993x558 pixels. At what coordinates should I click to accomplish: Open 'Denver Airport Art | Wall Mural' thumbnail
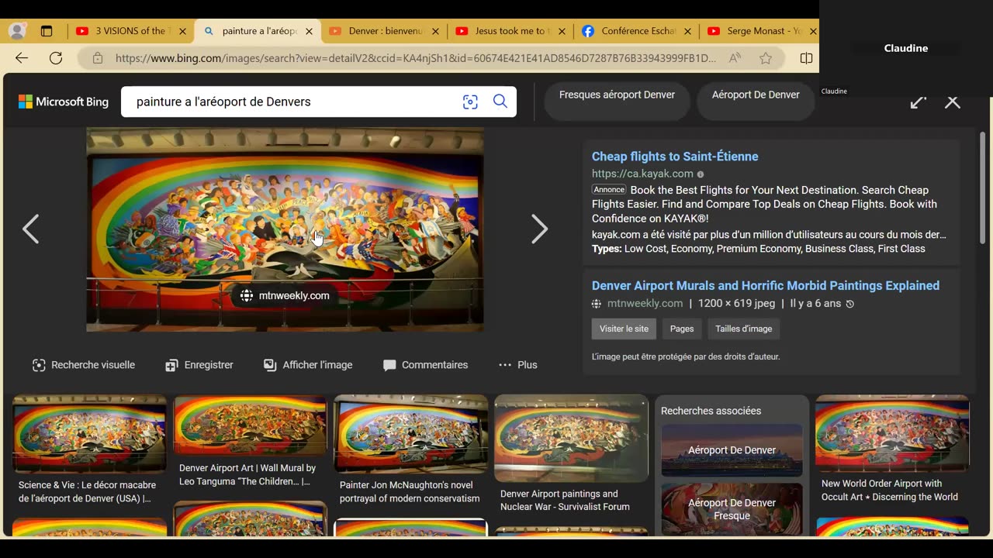click(250, 425)
